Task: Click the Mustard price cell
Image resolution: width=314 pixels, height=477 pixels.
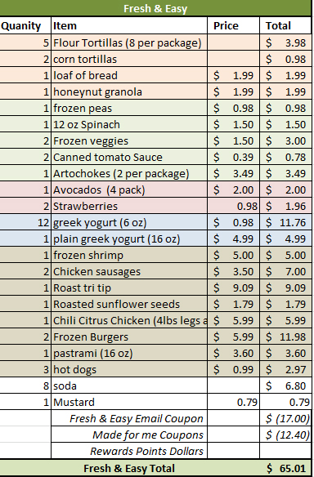Action: (x=233, y=402)
